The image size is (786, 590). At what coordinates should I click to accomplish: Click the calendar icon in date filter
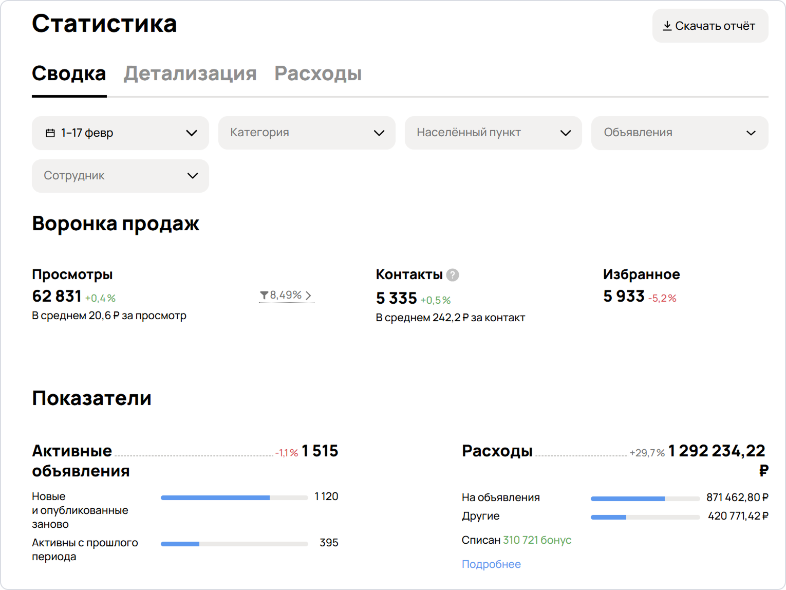(x=50, y=133)
